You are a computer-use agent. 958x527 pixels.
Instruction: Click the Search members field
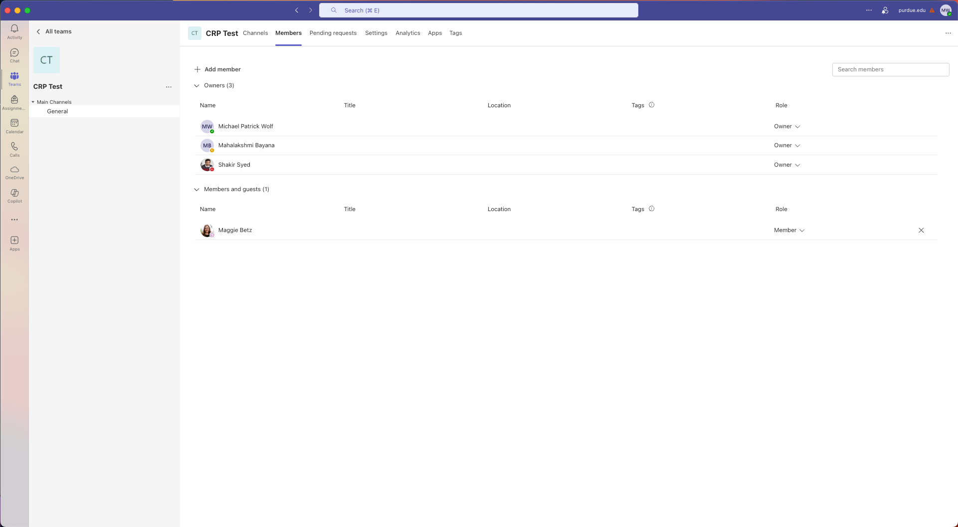(891, 69)
